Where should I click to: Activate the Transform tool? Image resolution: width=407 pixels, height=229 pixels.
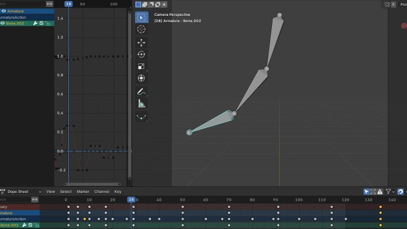[141, 78]
